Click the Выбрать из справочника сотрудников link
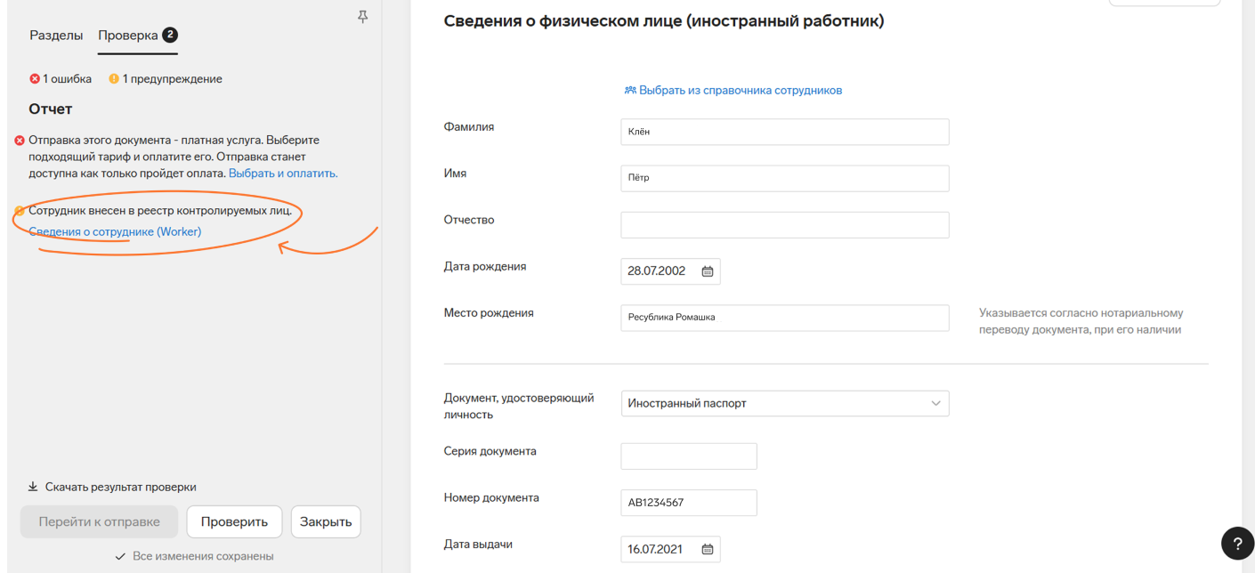Screen dimensions: 1255x573 (x=740, y=90)
